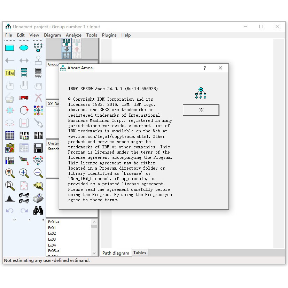Open the analysis properties icon
Viewport: 288px width, 288px height.
24,135
